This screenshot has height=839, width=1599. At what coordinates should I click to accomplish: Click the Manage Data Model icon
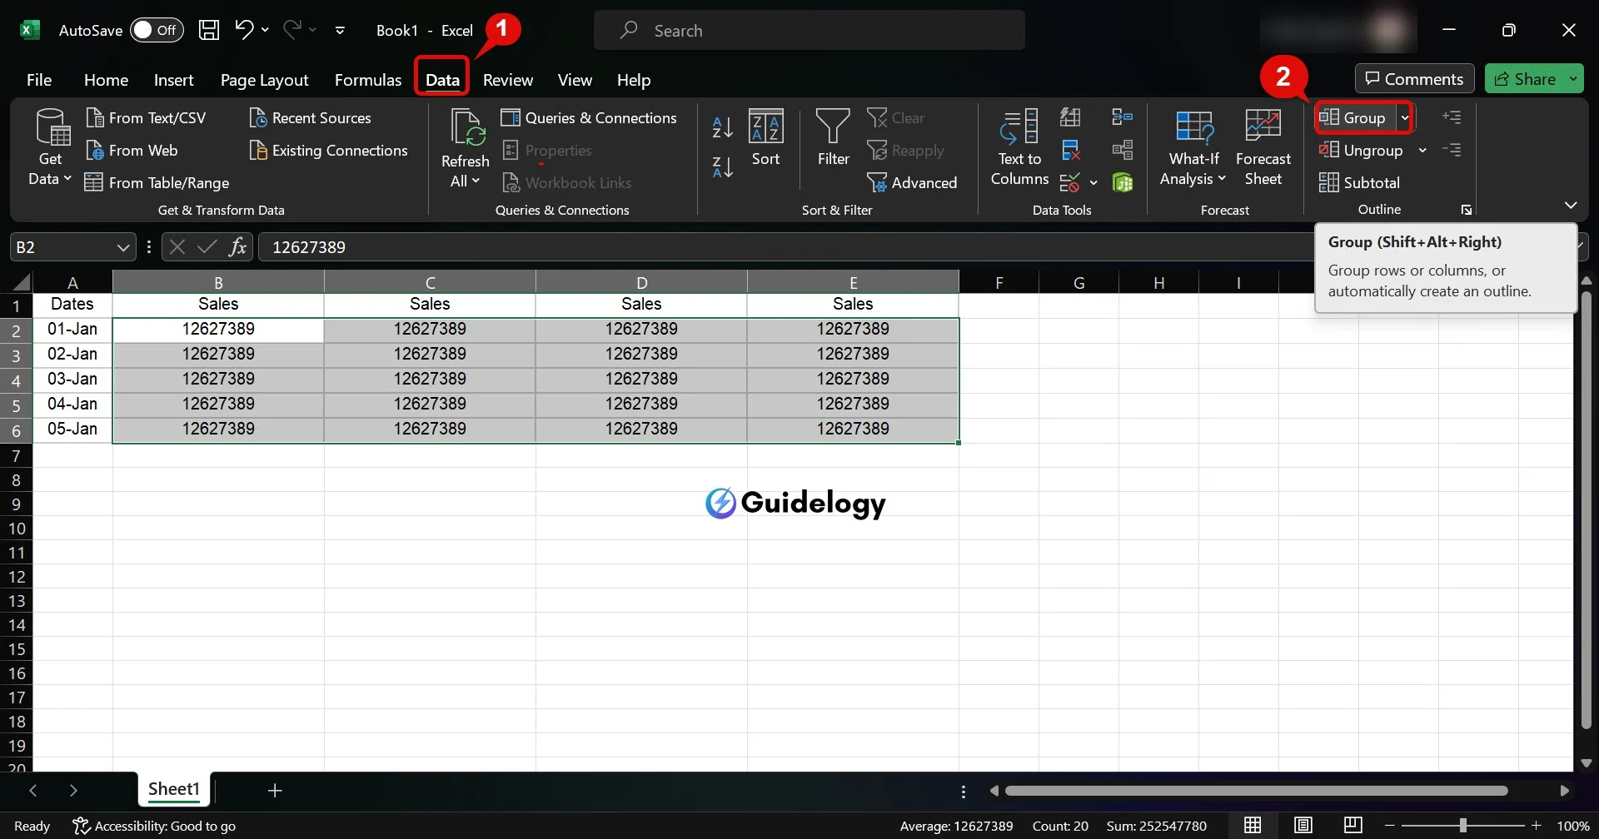tap(1123, 182)
